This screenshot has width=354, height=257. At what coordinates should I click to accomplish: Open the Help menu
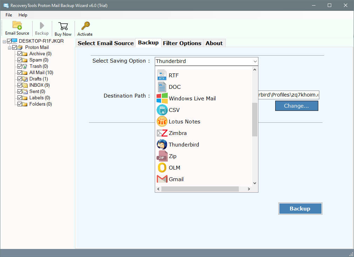click(x=23, y=15)
